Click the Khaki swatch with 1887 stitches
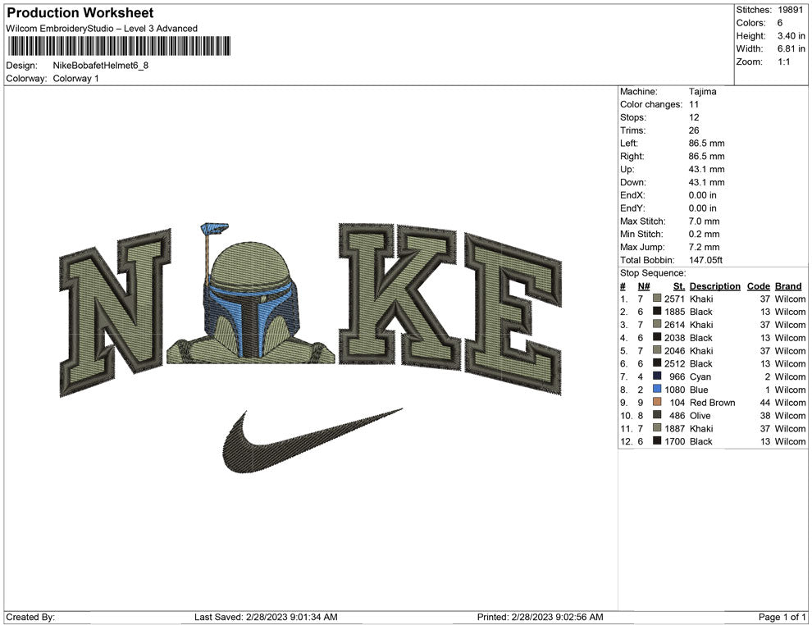Viewport: 812px width, 625px height. tap(657, 427)
